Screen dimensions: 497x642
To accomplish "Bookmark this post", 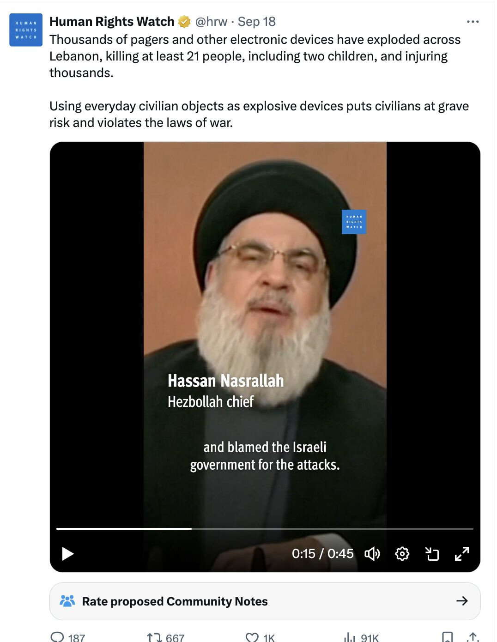I will 447,637.
